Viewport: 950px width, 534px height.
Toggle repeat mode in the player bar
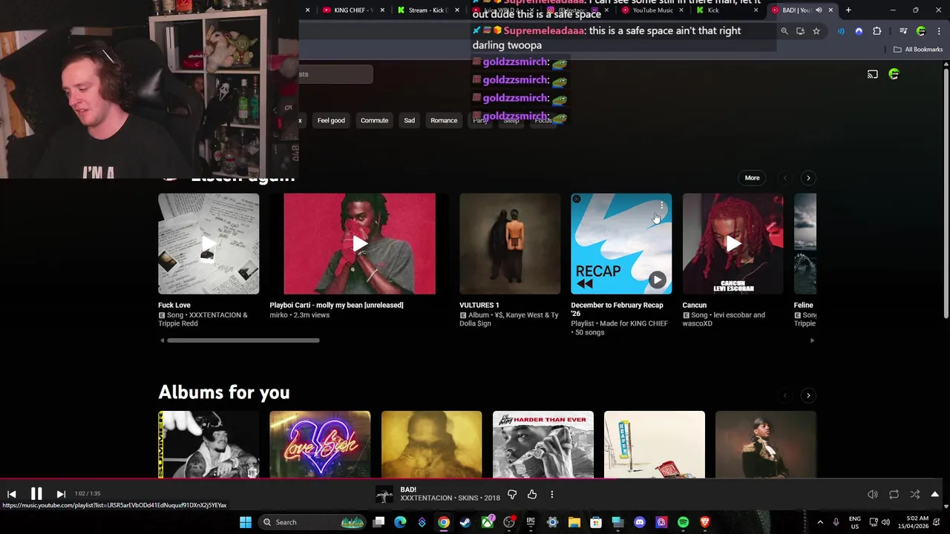tap(894, 495)
